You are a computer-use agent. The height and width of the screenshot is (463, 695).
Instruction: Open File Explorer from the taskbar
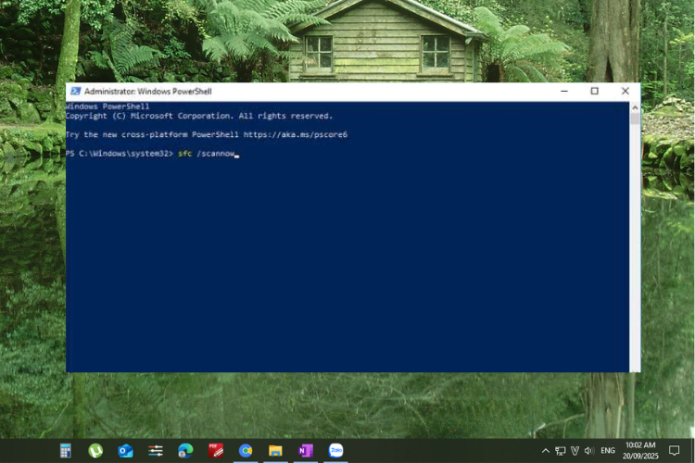275,451
